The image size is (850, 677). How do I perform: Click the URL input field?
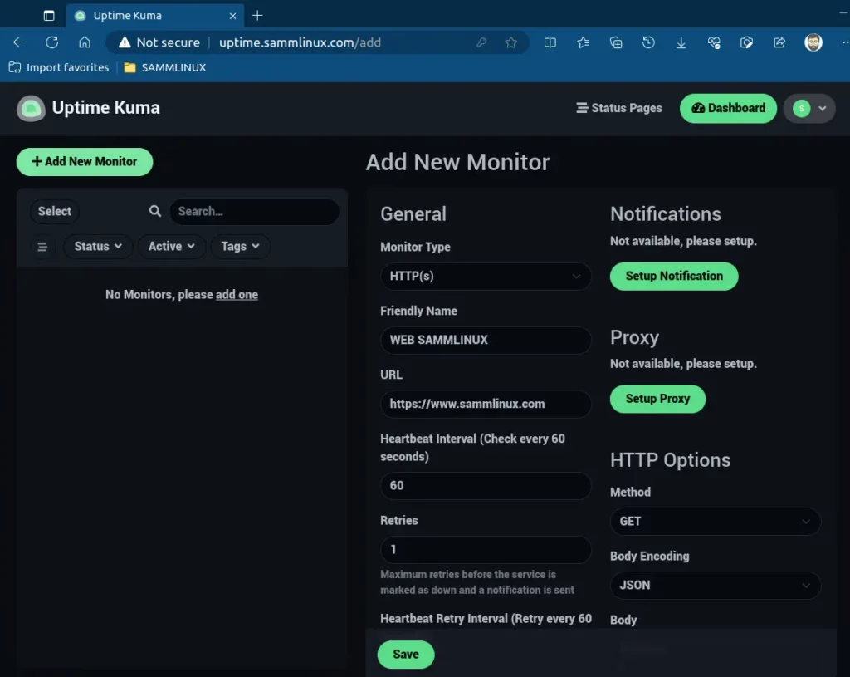coord(486,405)
